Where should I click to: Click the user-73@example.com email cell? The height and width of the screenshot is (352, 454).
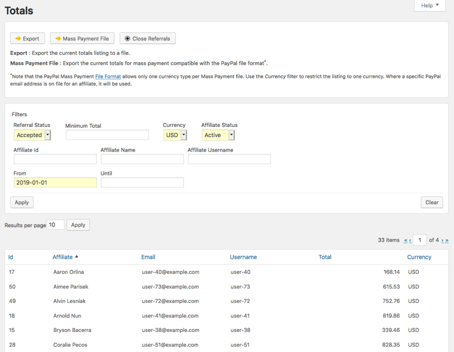click(170, 286)
